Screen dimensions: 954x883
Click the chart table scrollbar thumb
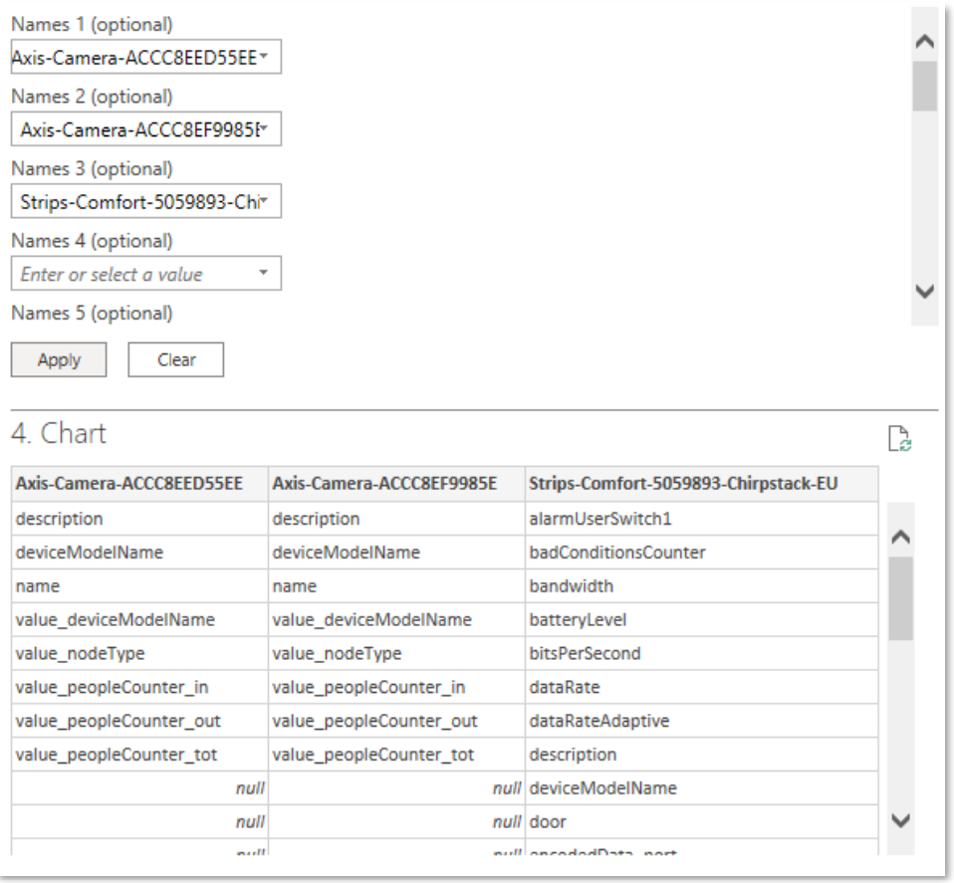point(900,598)
